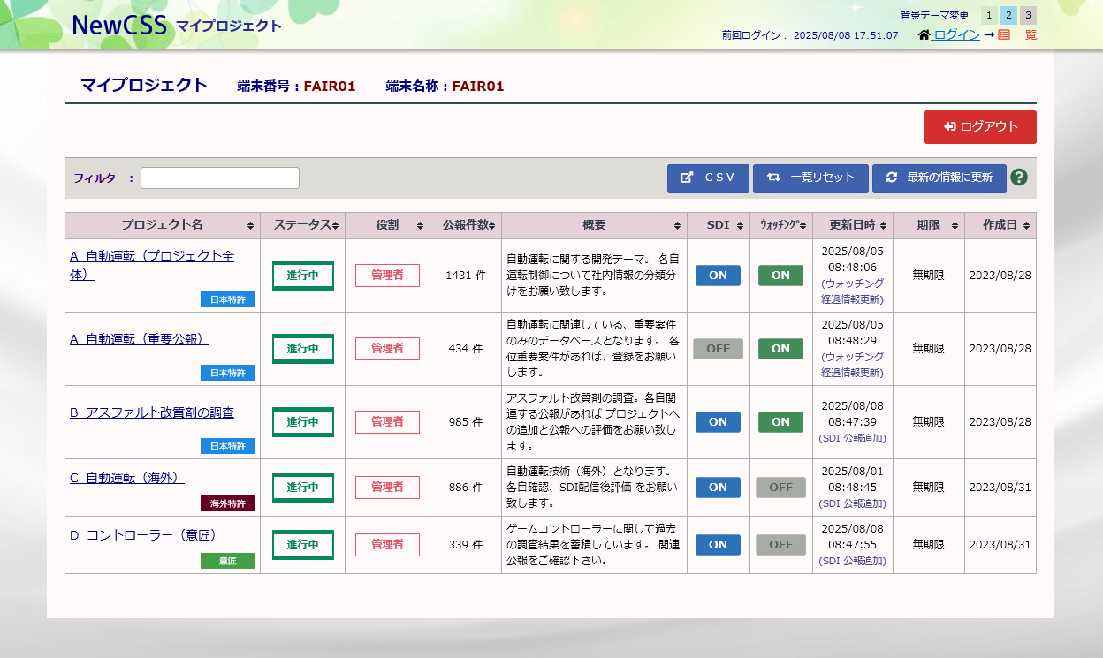Click 意匠 tag on project D
The height and width of the screenshot is (658, 1103).
tap(228, 561)
